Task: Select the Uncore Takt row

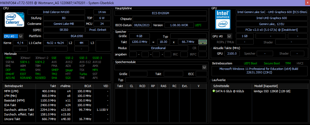Action: (56, 119)
